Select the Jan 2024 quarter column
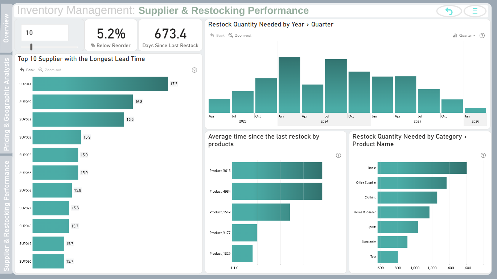Viewport: 497px width, 279px height. pos(289,85)
